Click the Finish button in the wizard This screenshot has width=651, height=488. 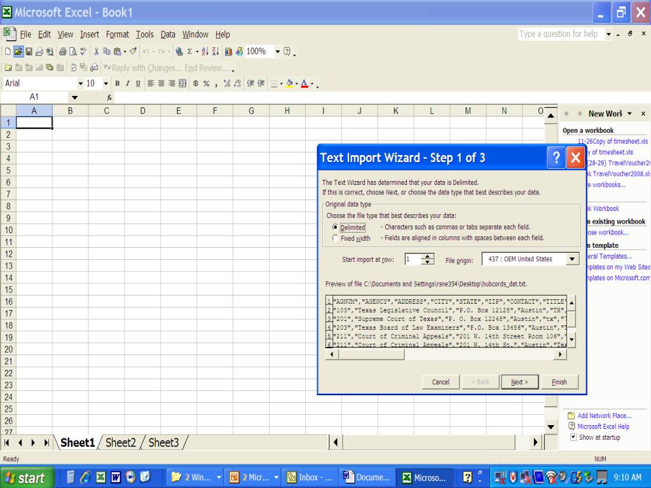click(559, 382)
